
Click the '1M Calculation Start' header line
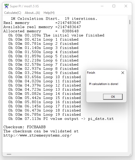coord(54,19)
